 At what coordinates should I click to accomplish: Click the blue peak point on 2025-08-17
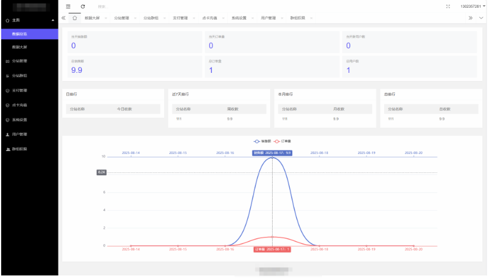pyautogui.click(x=272, y=158)
